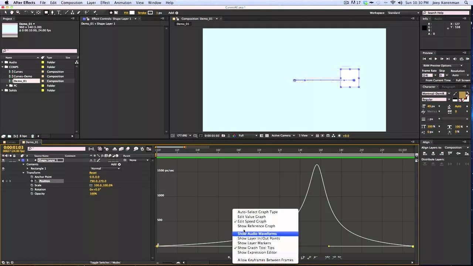Open the Active Camera dropdown
The height and width of the screenshot is (266, 473).
[x=283, y=136]
